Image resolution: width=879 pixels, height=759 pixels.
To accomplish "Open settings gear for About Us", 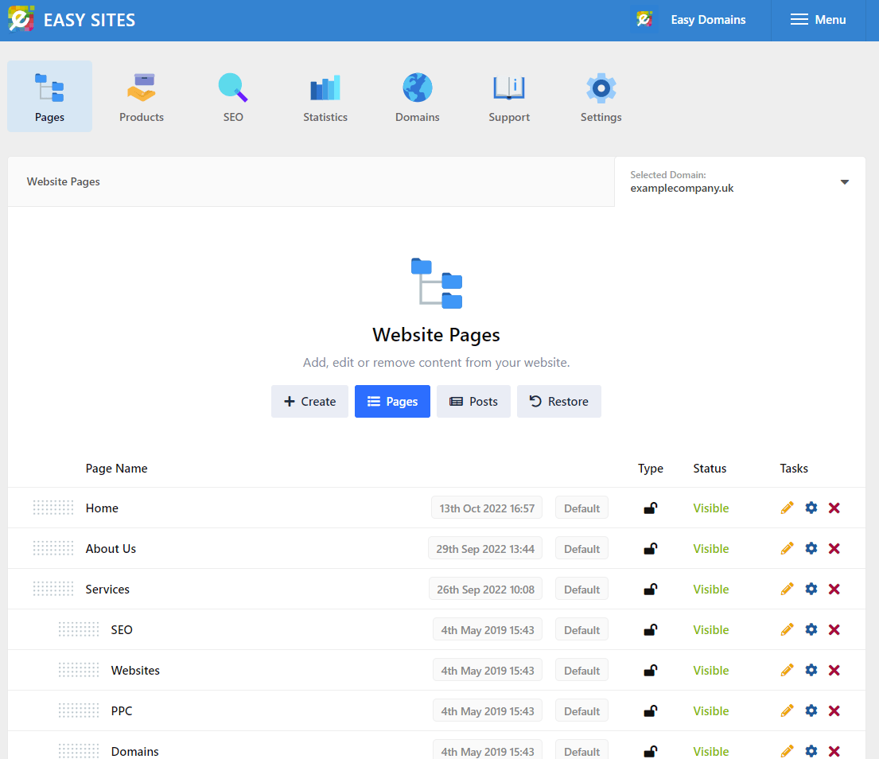I will click(x=811, y=548).
